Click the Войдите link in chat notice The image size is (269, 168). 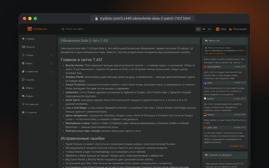241,51
